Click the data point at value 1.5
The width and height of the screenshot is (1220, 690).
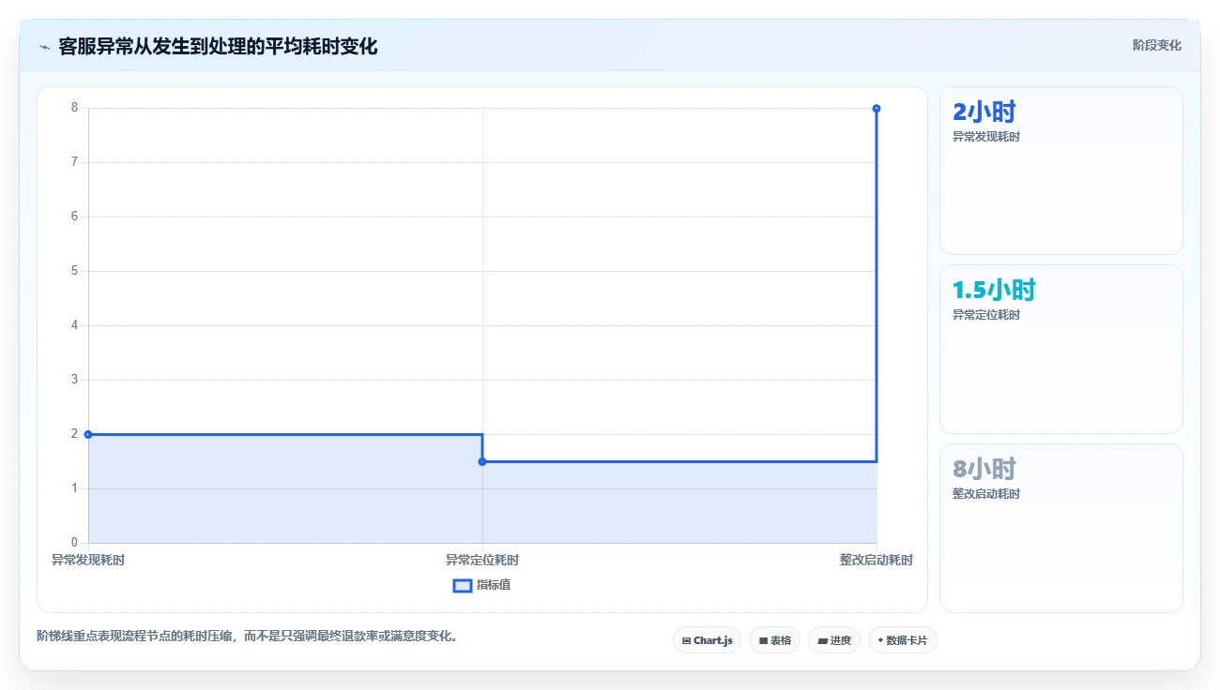coord(482,461)
